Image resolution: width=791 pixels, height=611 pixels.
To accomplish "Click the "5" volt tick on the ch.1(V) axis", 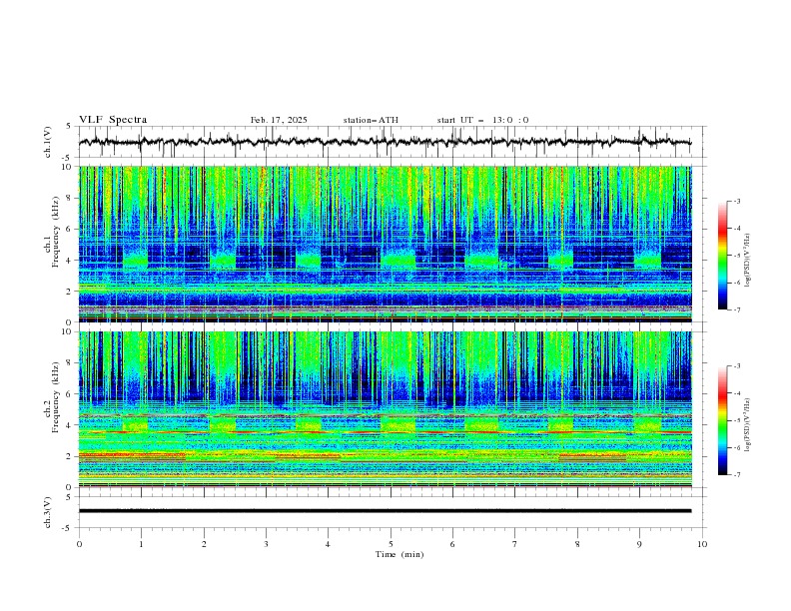I will click(x=69, y=127).
